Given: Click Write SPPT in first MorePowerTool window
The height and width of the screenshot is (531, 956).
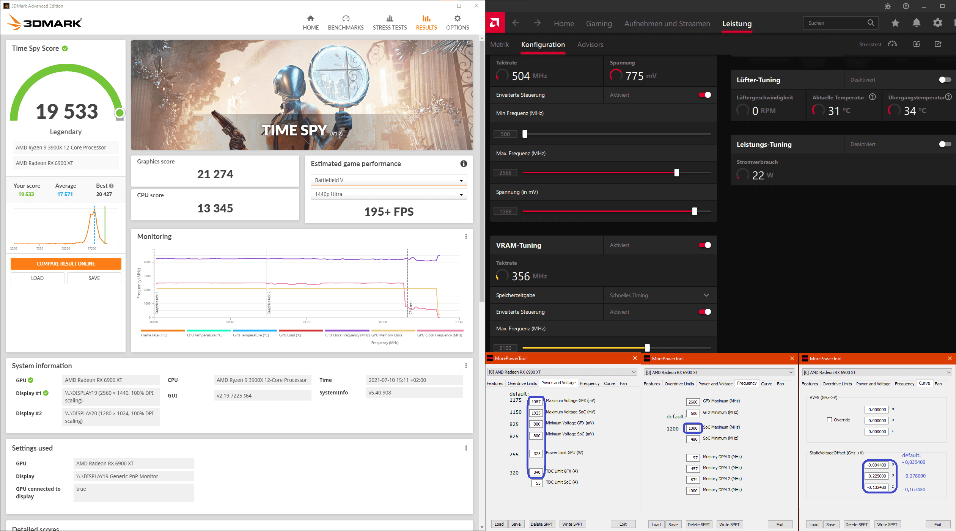Looking at the screenshot, I should pyautogui.click(x=572, y=524).
